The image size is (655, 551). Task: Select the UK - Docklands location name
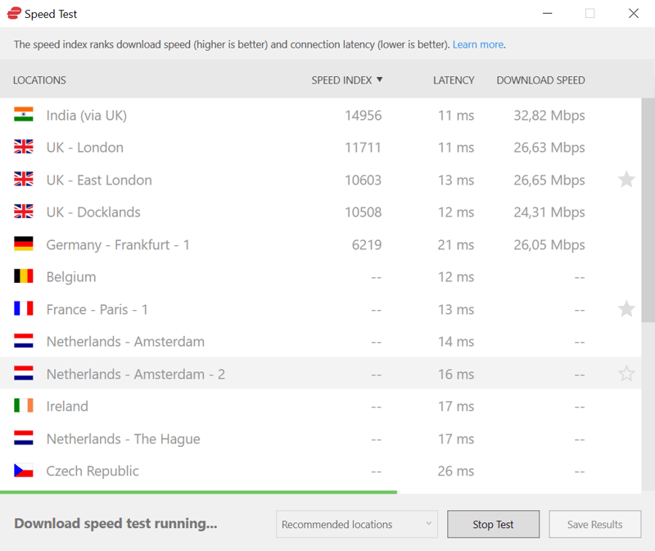[x=93, y=212]
